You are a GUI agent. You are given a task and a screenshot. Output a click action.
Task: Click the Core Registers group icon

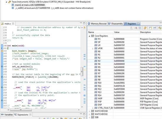[x=92, y=36]
